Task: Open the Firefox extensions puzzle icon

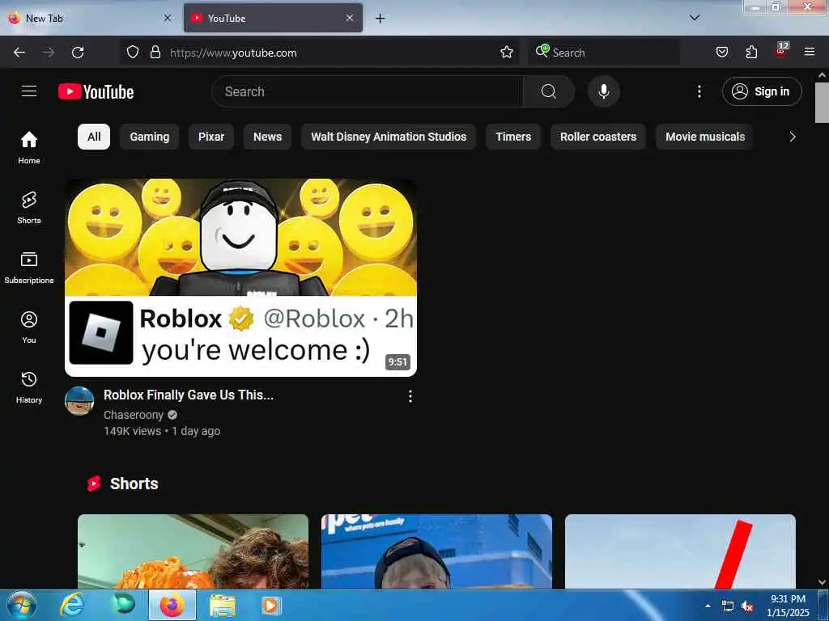Action: pos(751,53)
